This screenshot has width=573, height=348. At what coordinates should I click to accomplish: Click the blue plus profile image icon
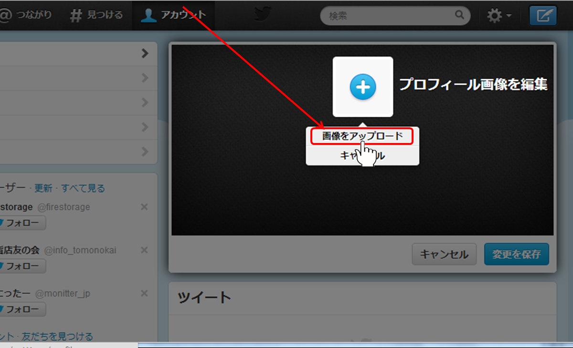pyautogui.click(x=363, y=87)
